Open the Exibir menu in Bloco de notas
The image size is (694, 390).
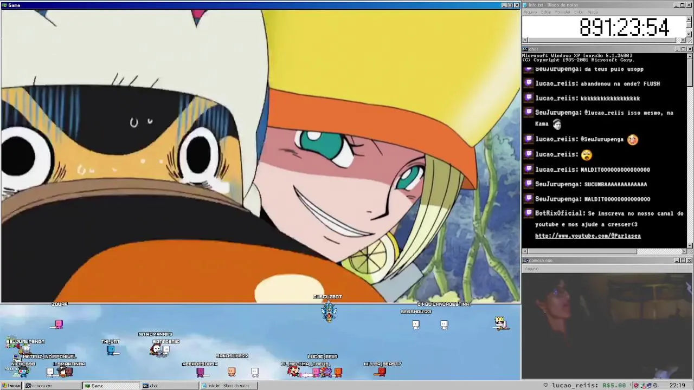(x=579, y=12)
